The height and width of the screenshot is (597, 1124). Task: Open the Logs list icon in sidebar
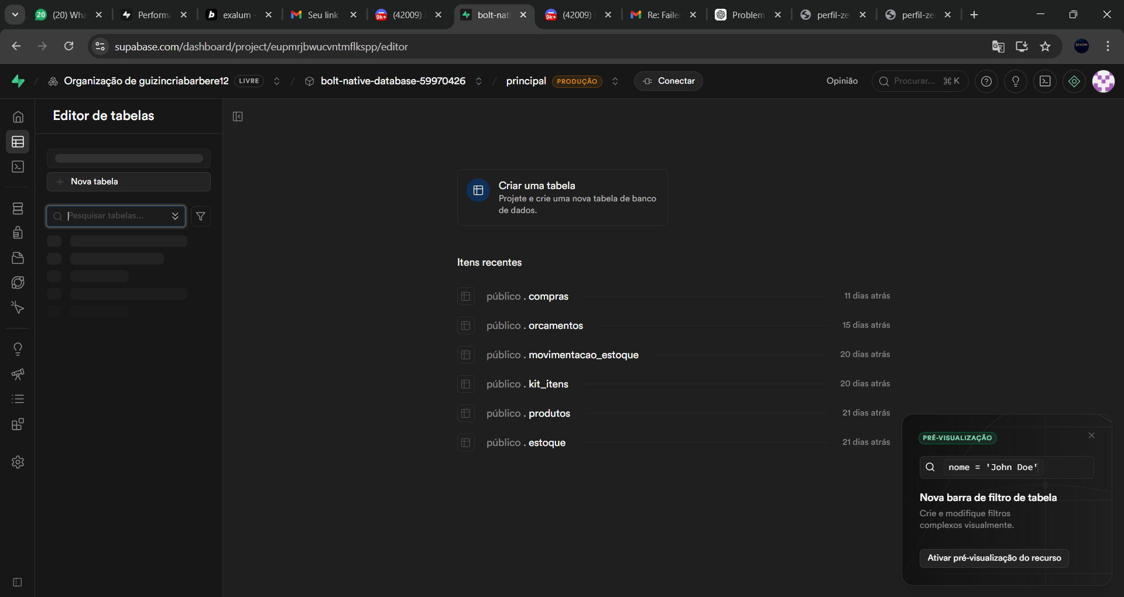tap(18, 399)
